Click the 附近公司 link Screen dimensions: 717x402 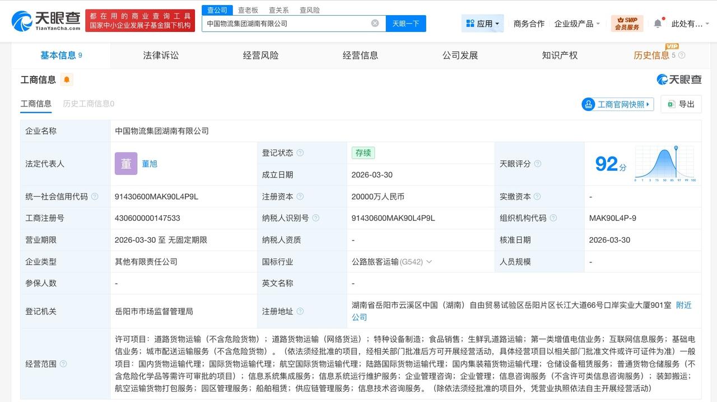click(683, 305)
